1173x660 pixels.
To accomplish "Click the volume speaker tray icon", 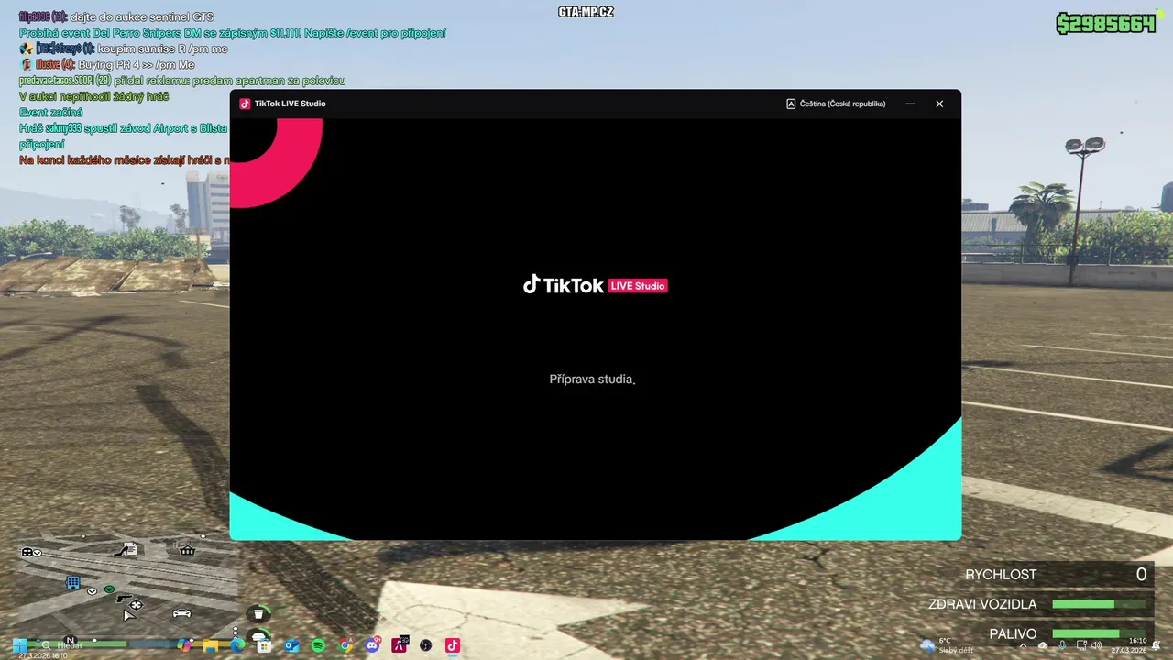I will click(x=1097, y=645).
